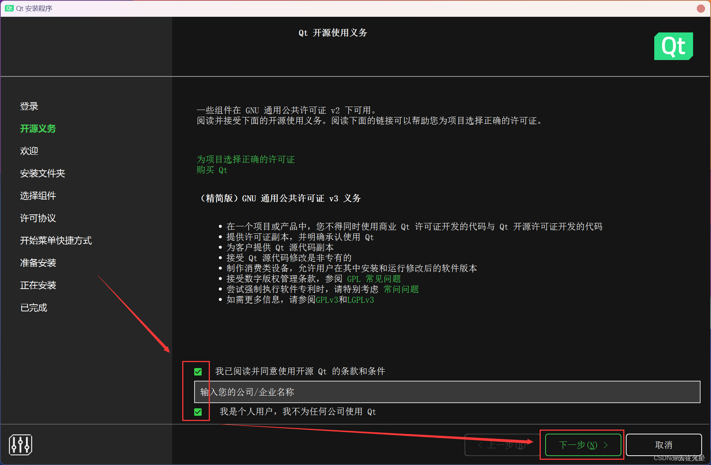Viewport: 711px width, 465px height.
Task: Toggle the individual user checkbox
Action: 198,412
